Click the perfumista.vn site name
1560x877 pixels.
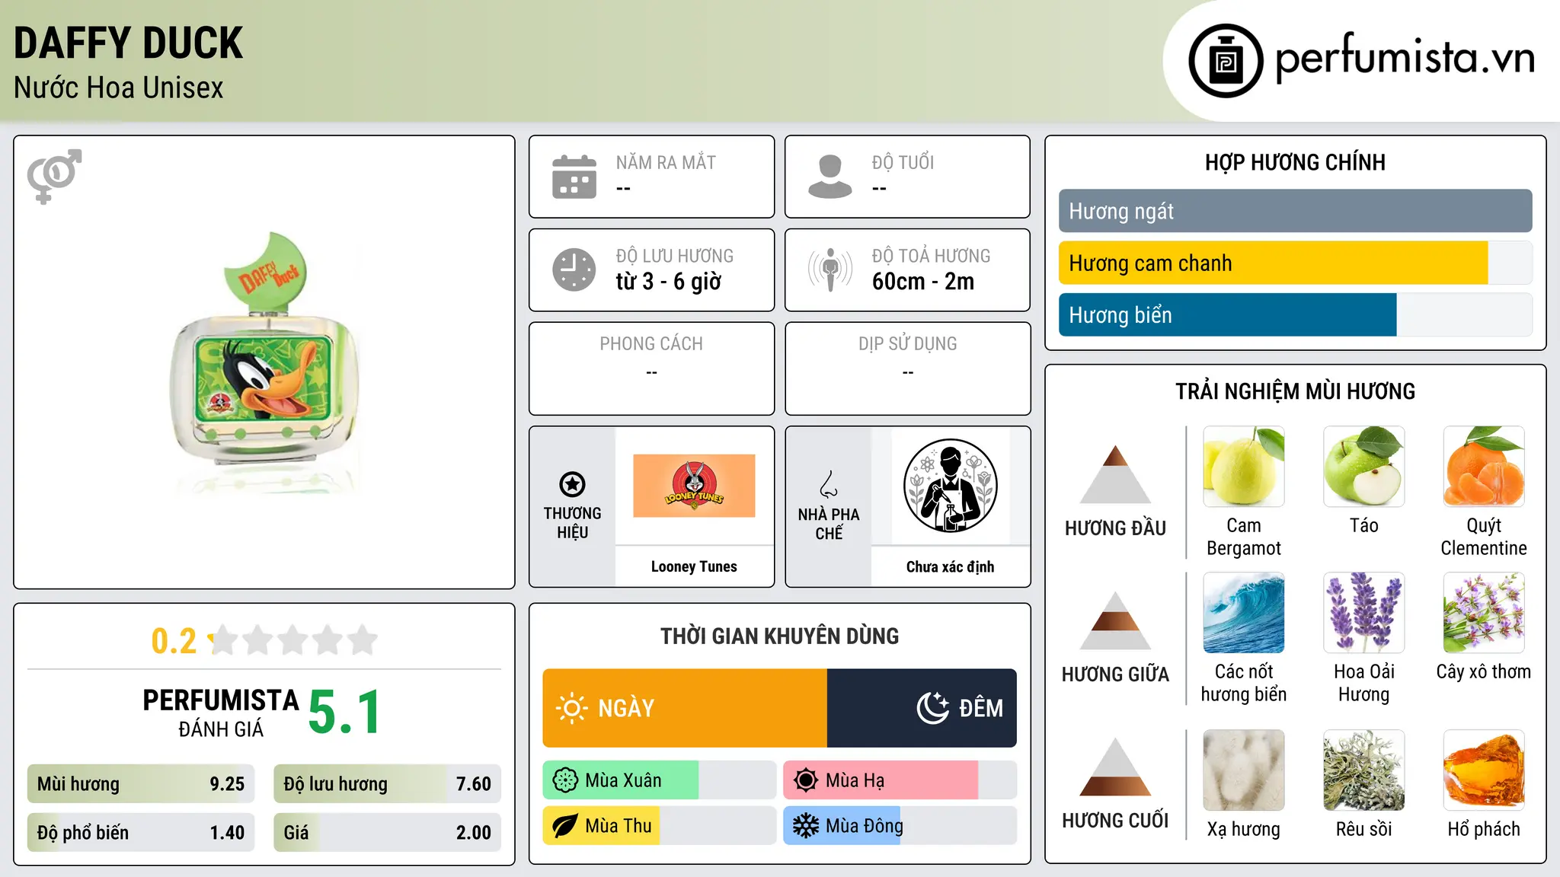[x=1405, y=58]
